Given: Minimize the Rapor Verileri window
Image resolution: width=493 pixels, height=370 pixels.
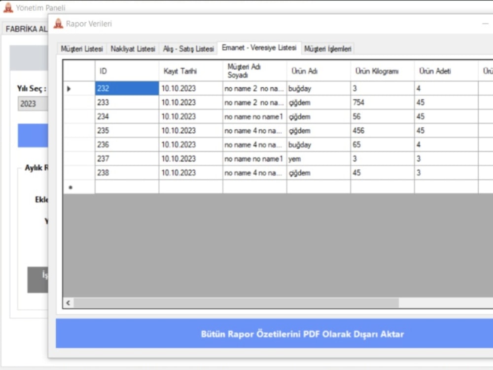Looking at the screenshot, I should click(485, 24).
